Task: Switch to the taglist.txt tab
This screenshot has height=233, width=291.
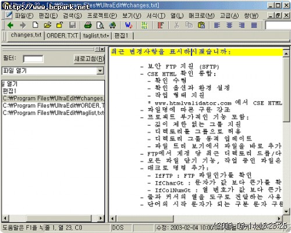Action: pyautogui.click(x=96, y=35)
